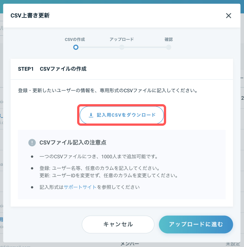Click text 一つのCSVファイルにつき、1000人まで追加可能です。
The width and height of the screenshot is (244, 247).
[x=98, y=157]
